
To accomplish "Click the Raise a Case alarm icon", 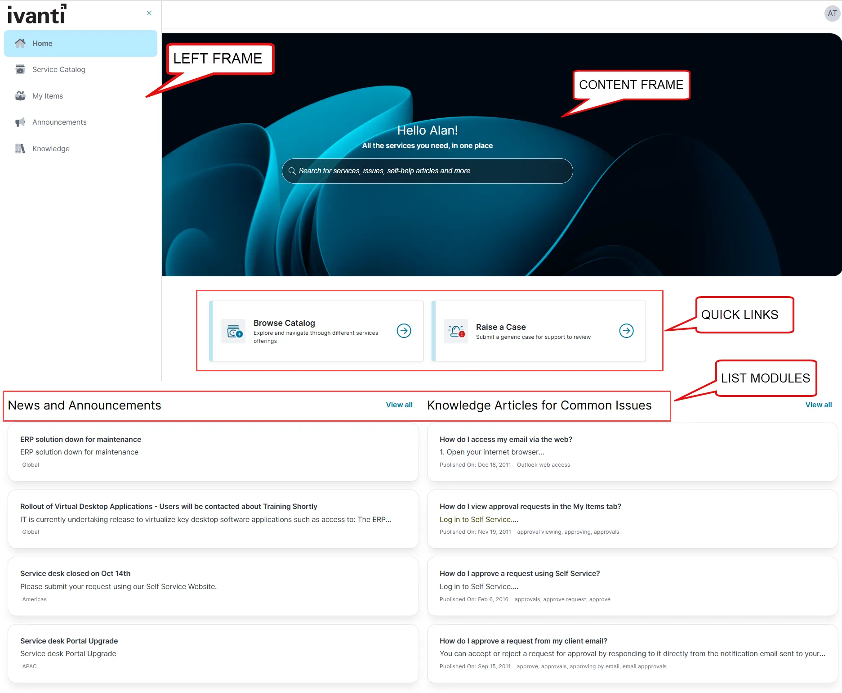I will tap(456, 331).
